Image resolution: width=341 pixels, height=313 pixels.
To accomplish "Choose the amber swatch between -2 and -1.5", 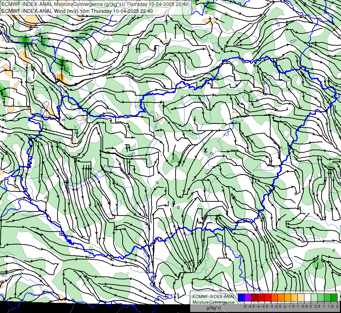I will click(x=288, y=297).
